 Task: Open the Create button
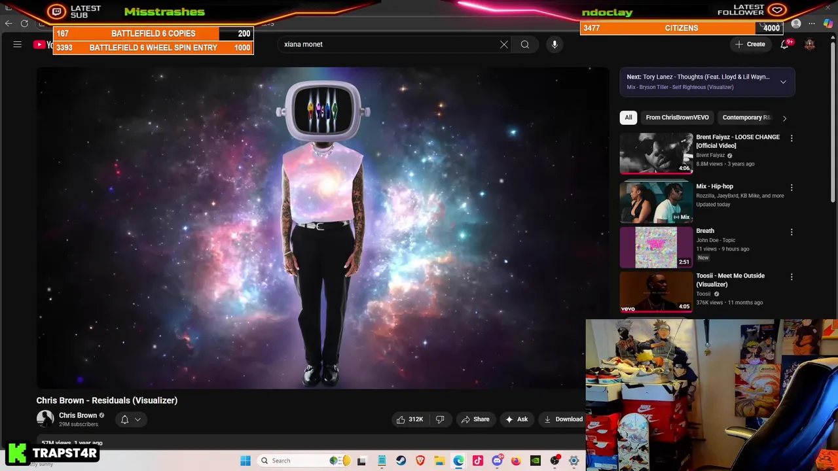750,44
